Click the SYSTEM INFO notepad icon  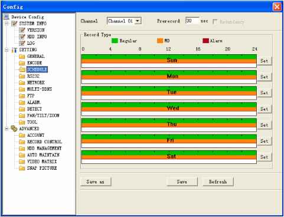point(14,24)
